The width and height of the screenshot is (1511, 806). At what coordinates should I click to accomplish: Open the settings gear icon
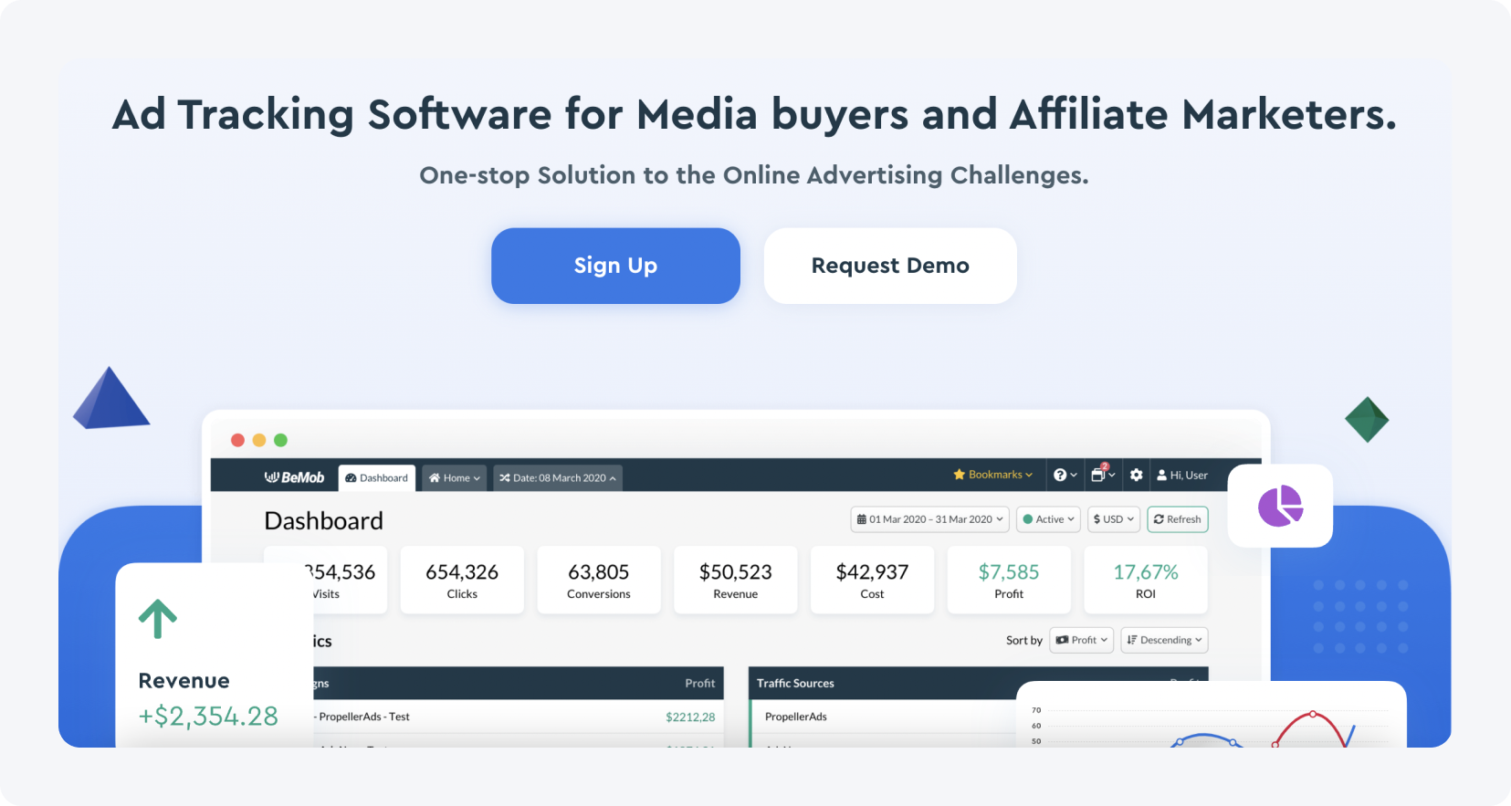click(1136, 475)
